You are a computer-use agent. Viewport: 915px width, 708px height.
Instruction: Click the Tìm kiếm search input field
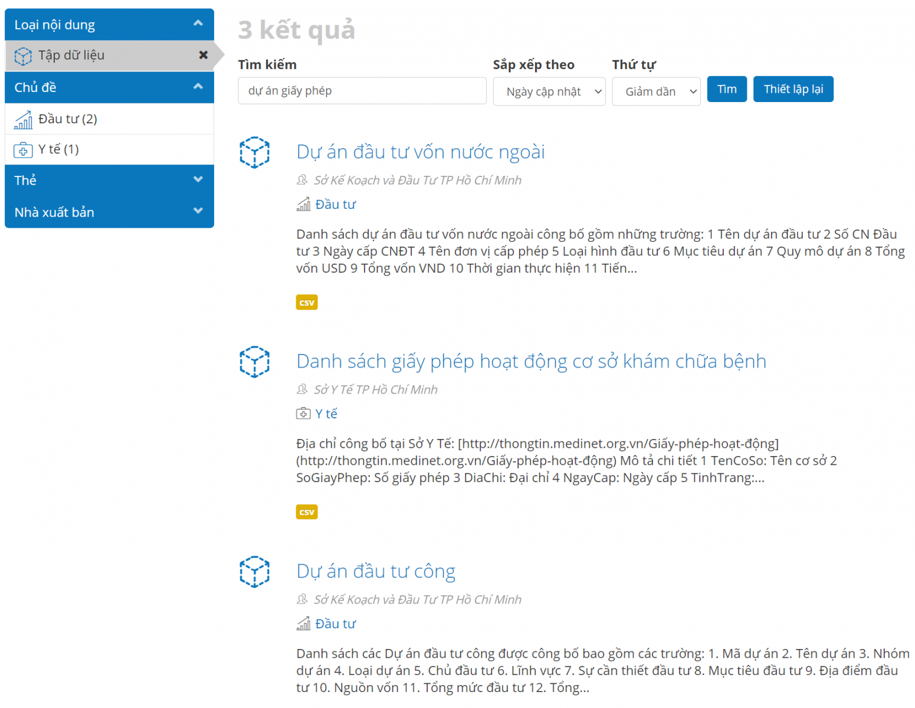pos(362,91)
